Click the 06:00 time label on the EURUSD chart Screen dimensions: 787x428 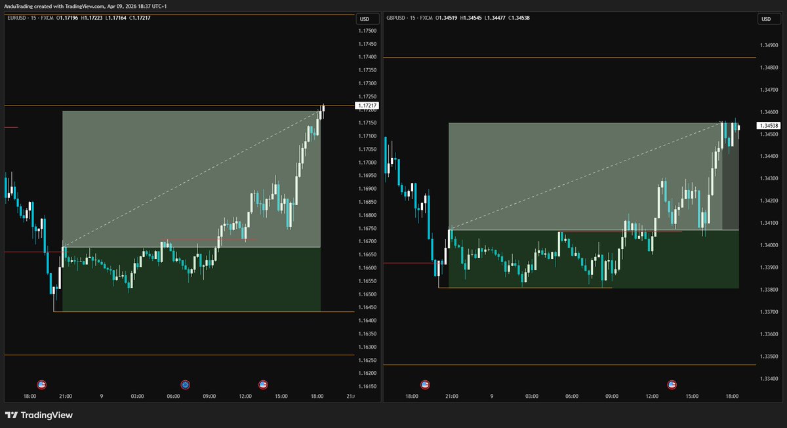pos(173,397)
